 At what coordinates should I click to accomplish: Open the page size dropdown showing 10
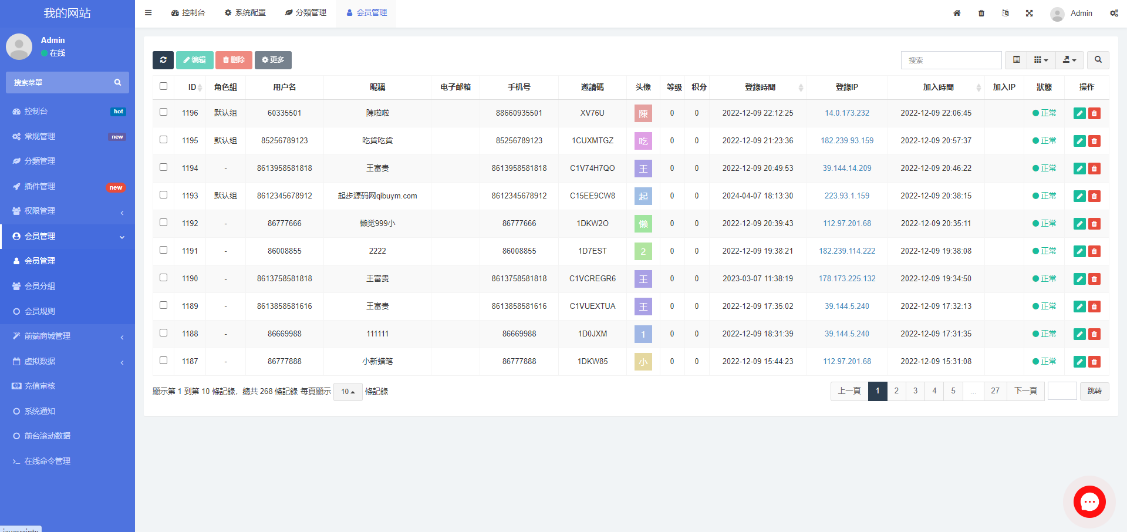(347, 392)
